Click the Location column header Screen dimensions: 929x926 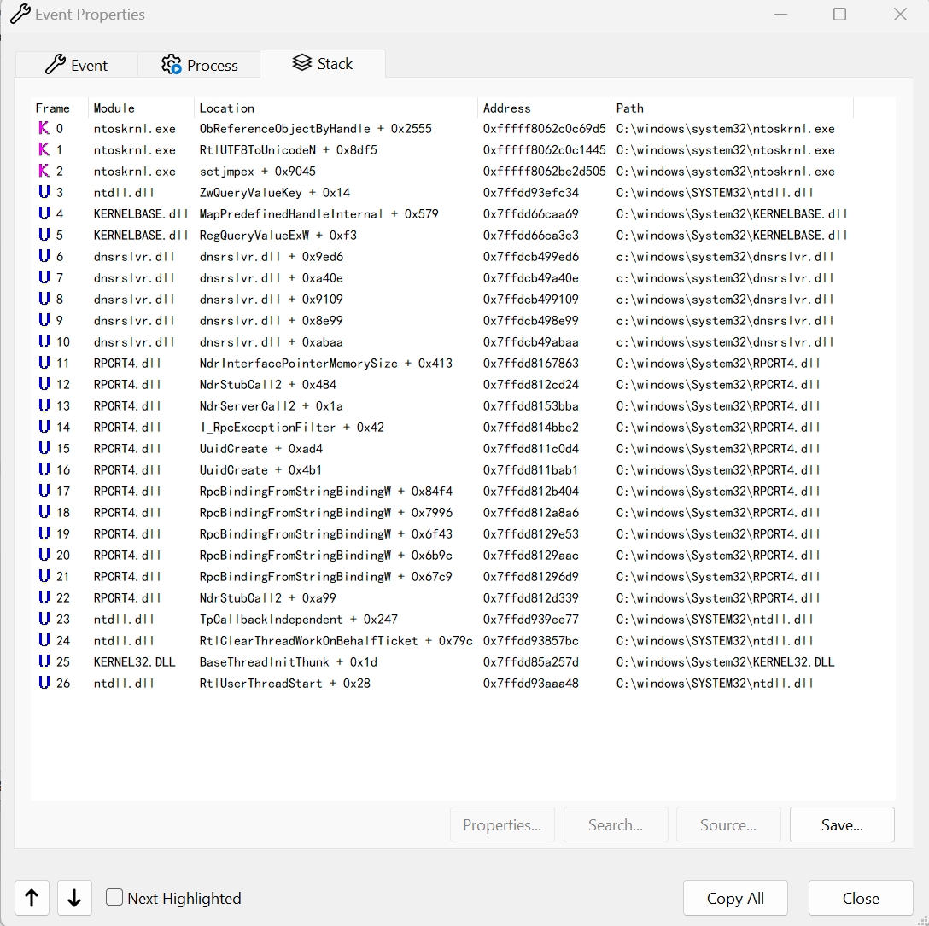(227, 108)
